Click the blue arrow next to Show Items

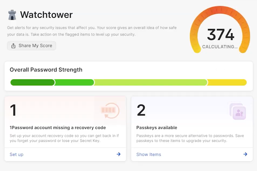click(245, 154)
